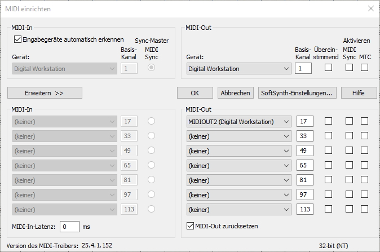Tick MTC checkbox in the channel 97 row
Image resolution: width=380 pixels, height=252 pixels.
364,194
